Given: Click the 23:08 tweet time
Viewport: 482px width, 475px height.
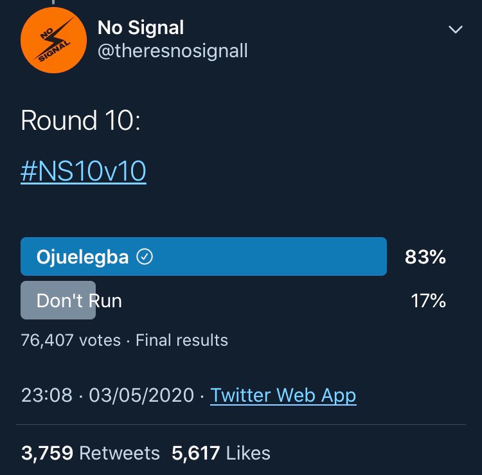Looking at the screenshot, I should tap(46, 395).
